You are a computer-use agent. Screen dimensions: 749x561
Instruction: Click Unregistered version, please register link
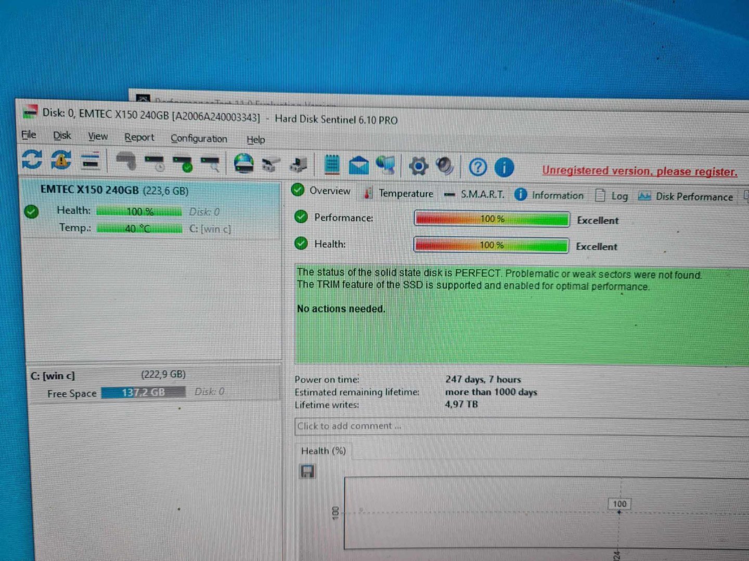point(639,171)
